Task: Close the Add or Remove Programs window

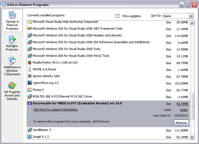Action: click(195, 4)
